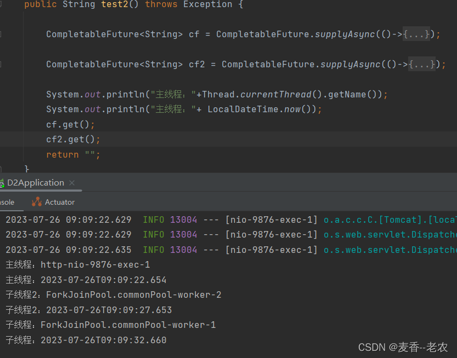The height and width of the screenshot is (358, 457).
Task: Click fold marker at method closing brace
Action: [1, 169]
